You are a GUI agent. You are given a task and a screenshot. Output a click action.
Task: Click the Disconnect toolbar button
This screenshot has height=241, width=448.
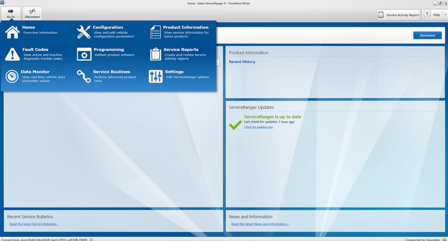[x=32, y=13]
